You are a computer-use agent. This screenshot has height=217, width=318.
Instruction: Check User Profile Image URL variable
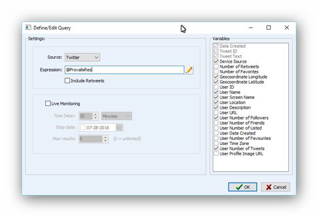coord(216,154)
